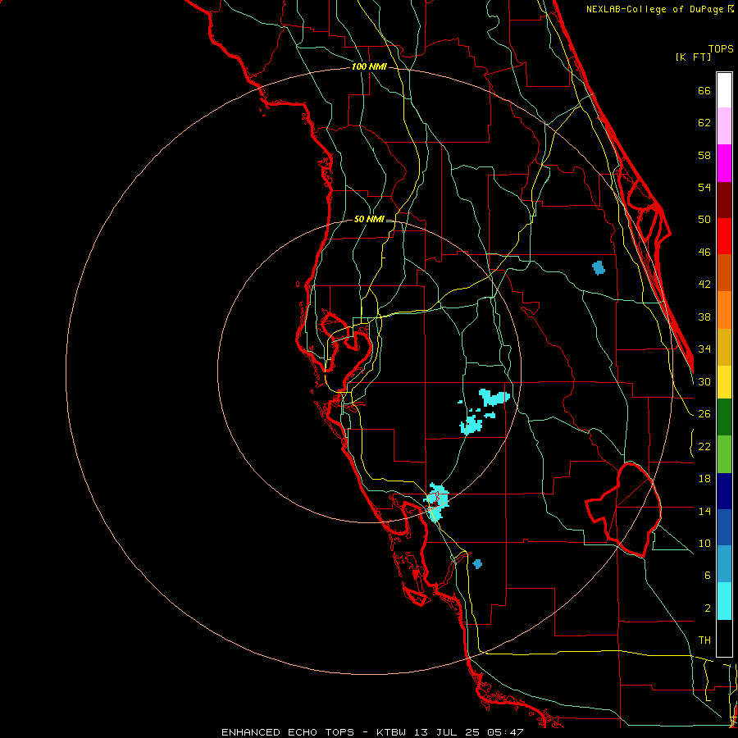The width and height of the screenshot is (738, 738).
Task: Click the cyan legend color band
Action: coord(724,601)
